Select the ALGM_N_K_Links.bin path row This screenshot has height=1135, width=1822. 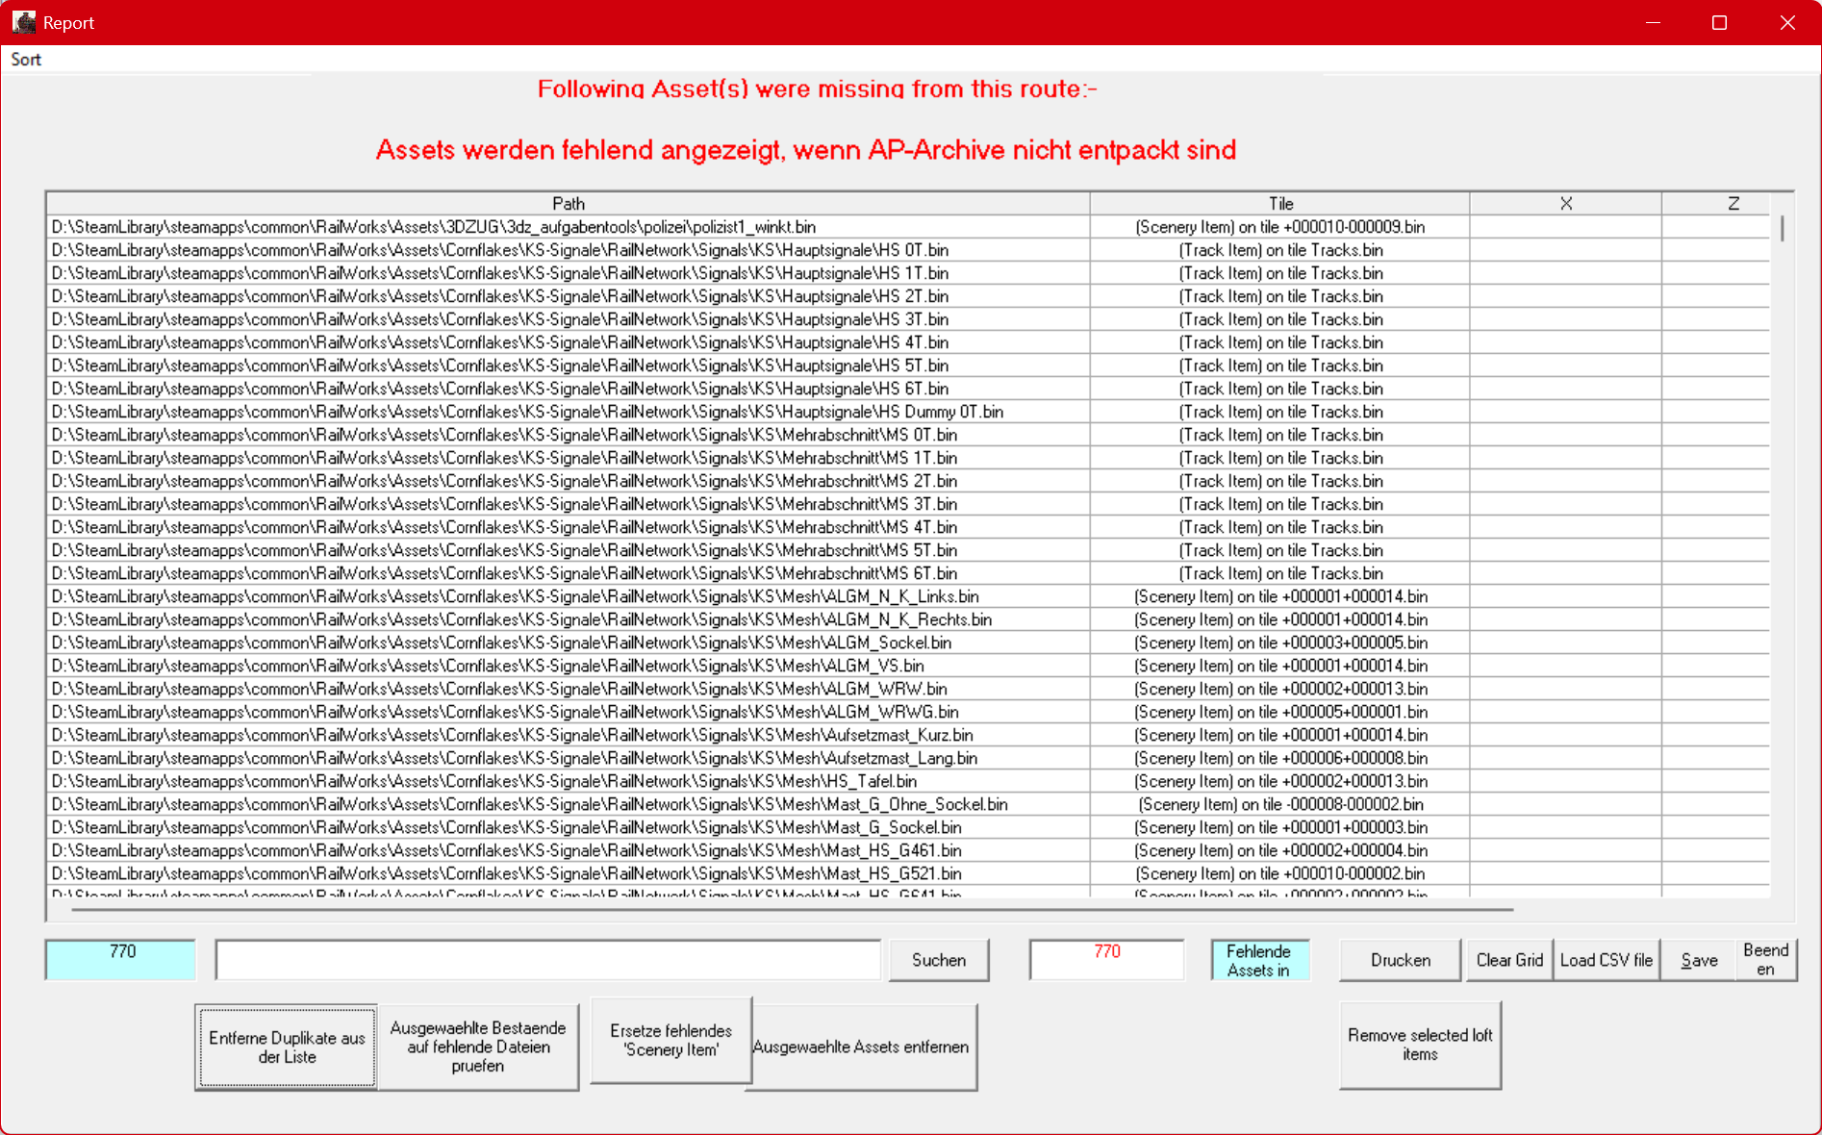pyautogui.click(x=569, y=596)
